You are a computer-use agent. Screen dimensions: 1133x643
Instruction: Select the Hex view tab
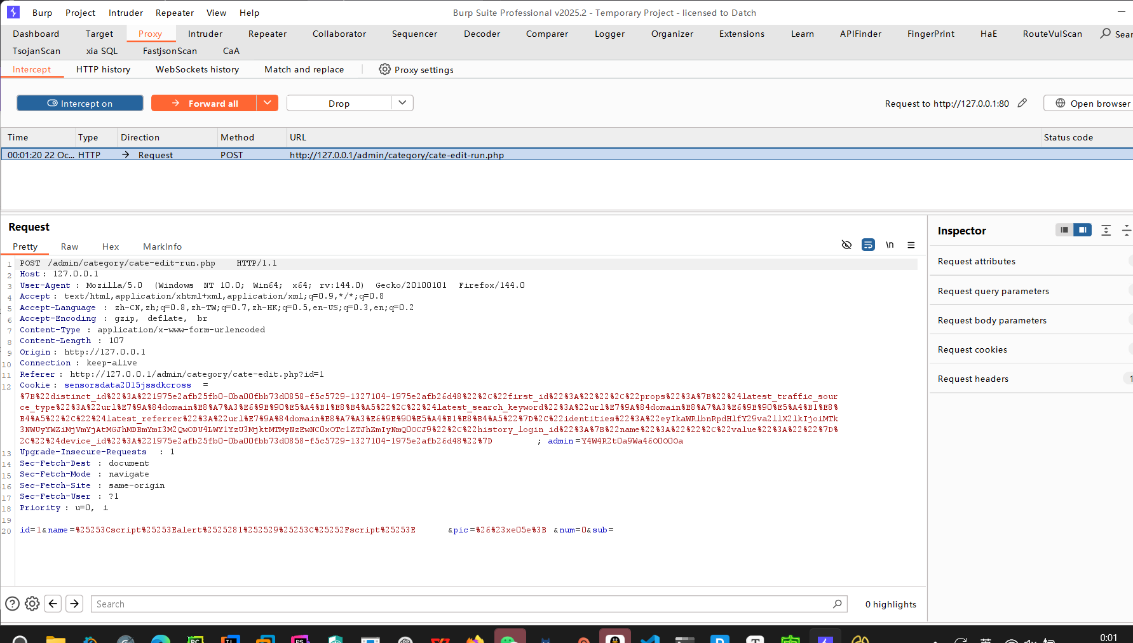[111, 247]
